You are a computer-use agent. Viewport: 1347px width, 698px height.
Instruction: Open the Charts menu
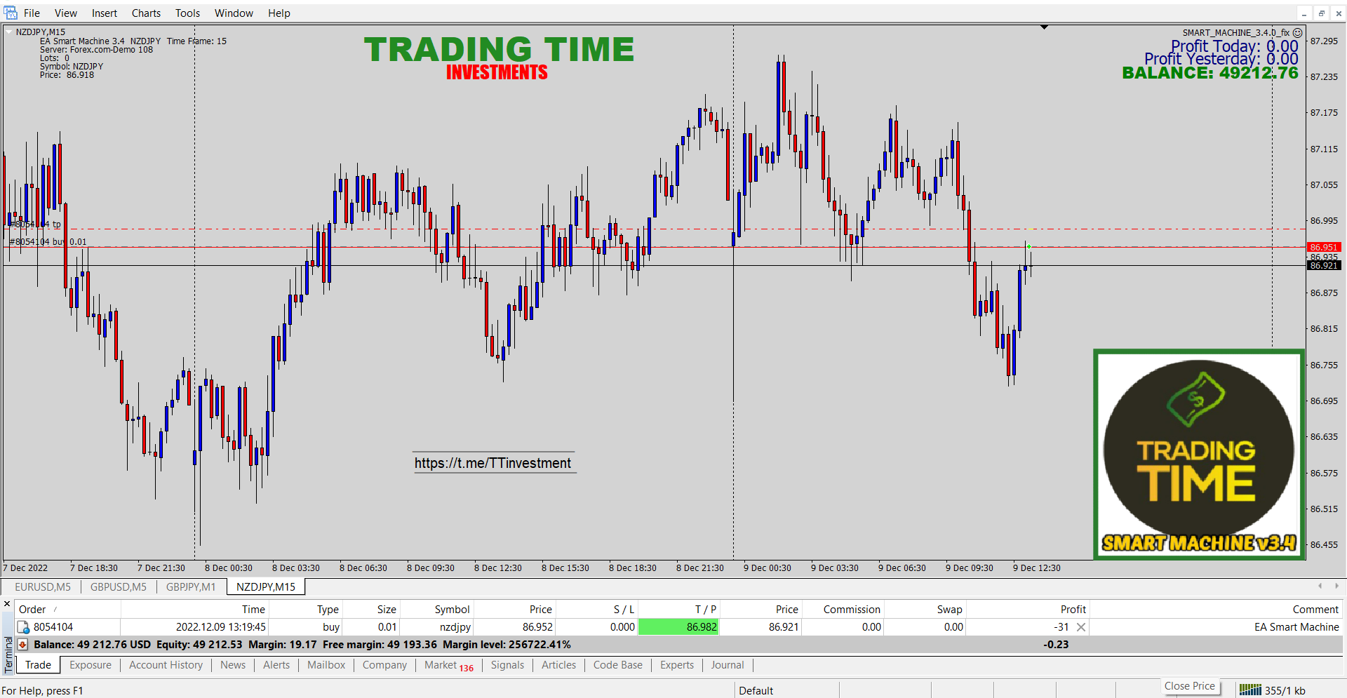click(146, 13)
